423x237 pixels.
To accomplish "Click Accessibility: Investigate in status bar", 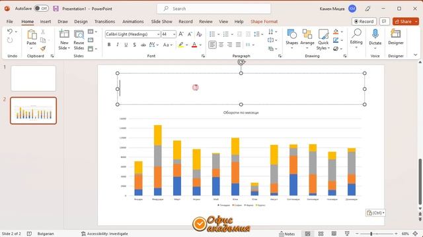I will pos(104,234).
